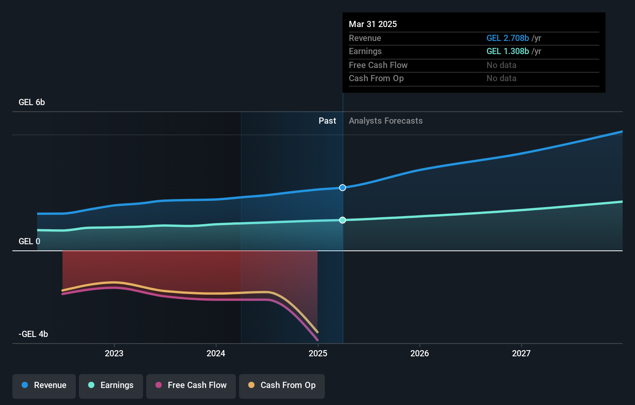
Task: Click the Mar 31 2025 tooltip date
Action: 373,24
